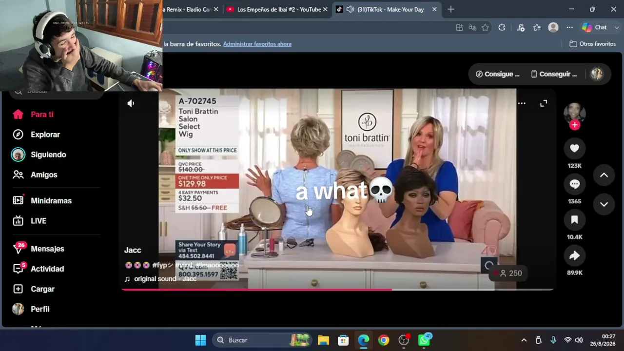Save the video with the bookmark icon
The image size is (624, 351).
tap(574, 220)
